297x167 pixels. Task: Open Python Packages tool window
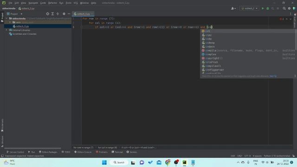[x=48, y=152]
